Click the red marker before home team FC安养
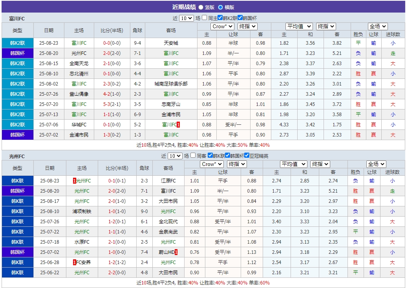This screenshot has width=406, height=288. (x=74, y=262)
